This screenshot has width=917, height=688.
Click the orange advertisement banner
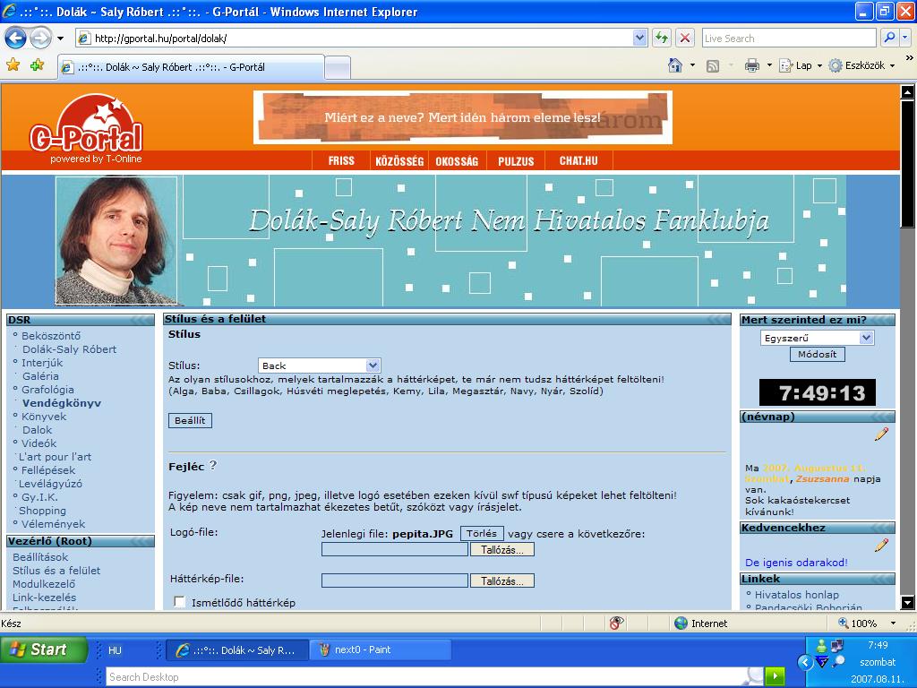click(463, 117)
